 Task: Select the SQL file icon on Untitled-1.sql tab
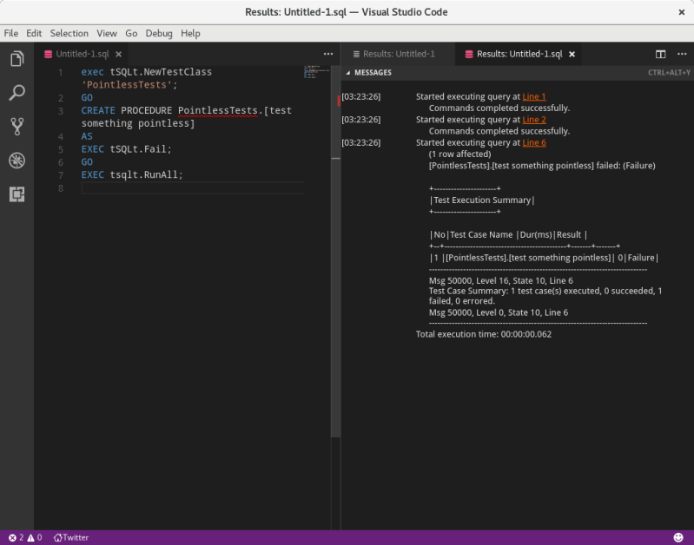click(49, 54)
